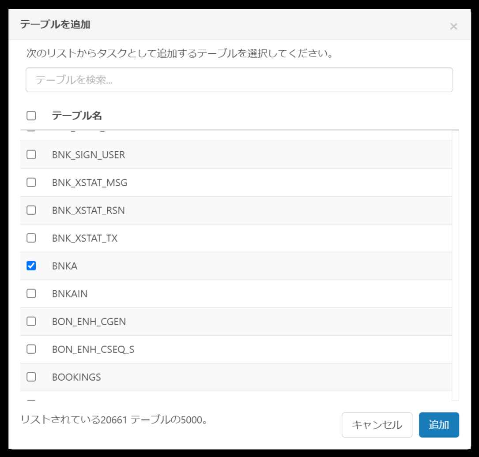Screen dimensions: 479x457
Task: Click the BOOKINGS table name
Action: pos(76,377)
